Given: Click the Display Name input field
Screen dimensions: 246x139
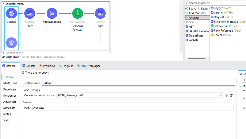Looking at the screenshot, I should (x=138, y=83).
